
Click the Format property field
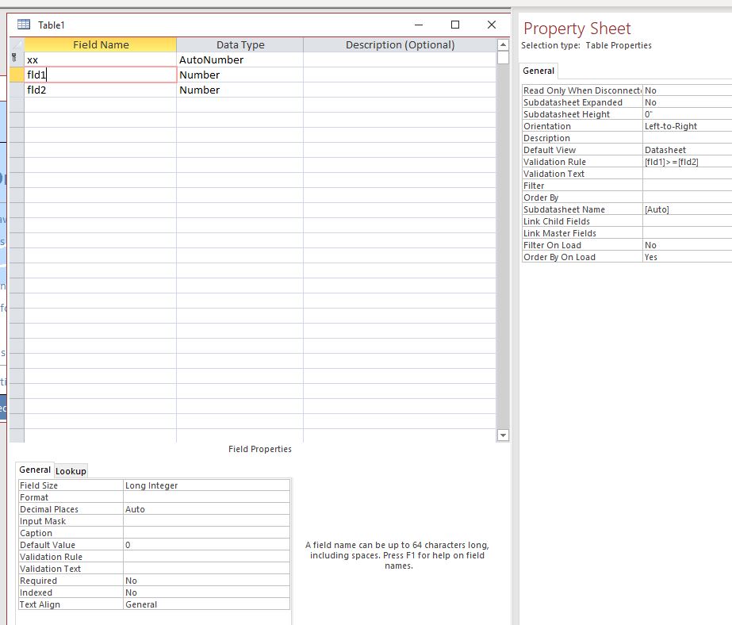(x=206, y=497)
